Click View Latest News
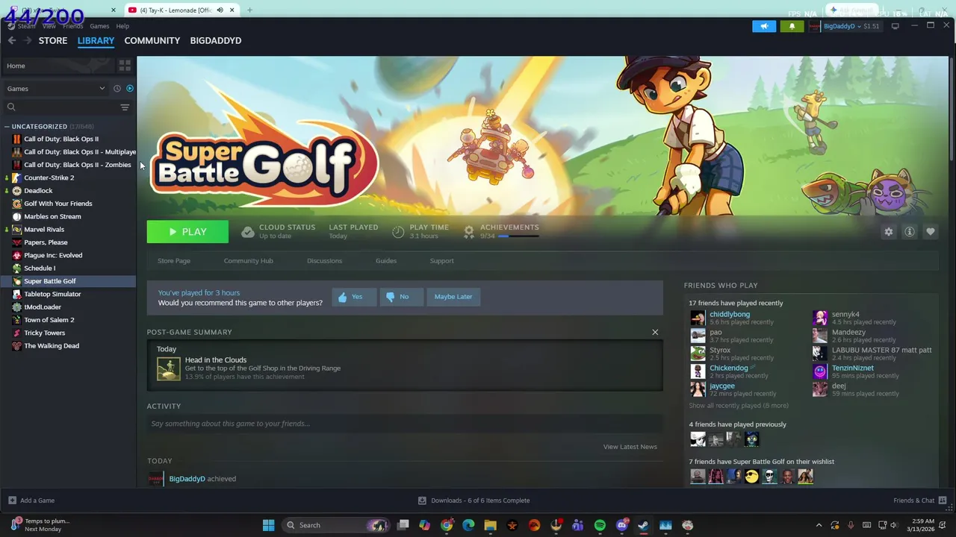Image resolution: width=956 pixels, height=537 pixels. 630,447
